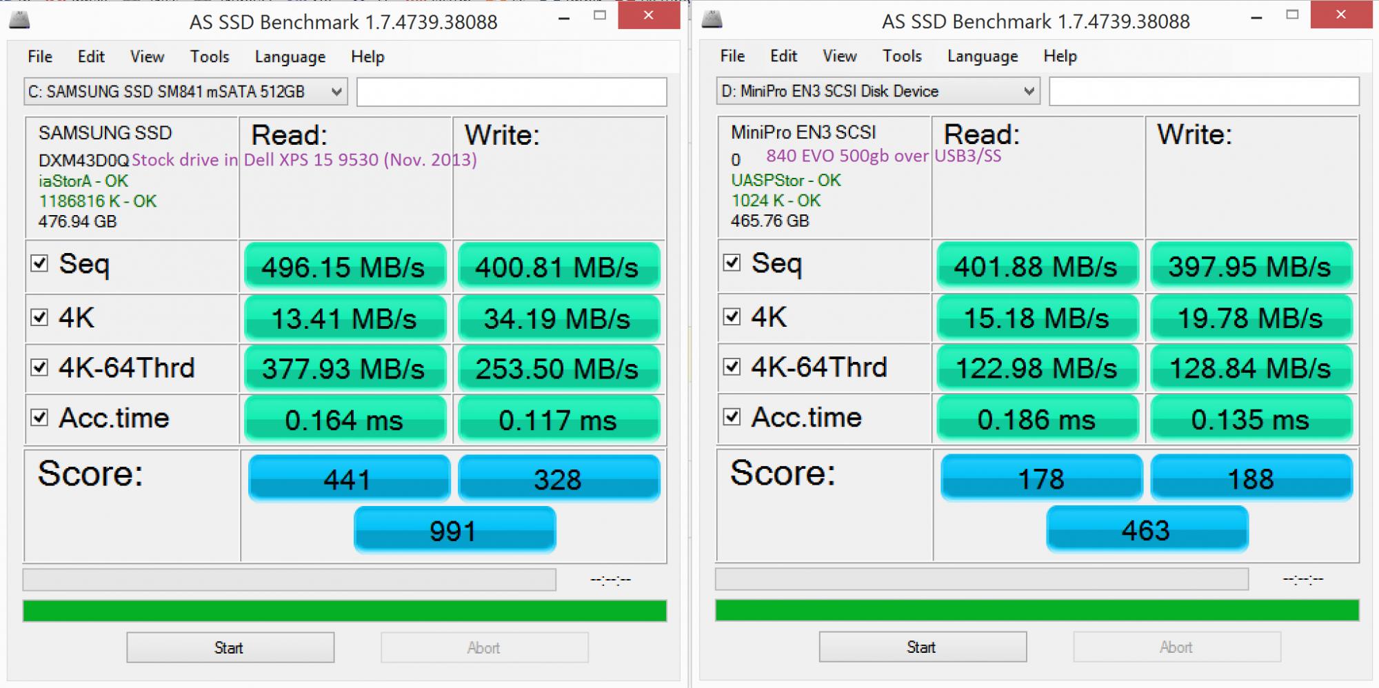Click the drive icon in right window title bar

click(x=712, y=19)
